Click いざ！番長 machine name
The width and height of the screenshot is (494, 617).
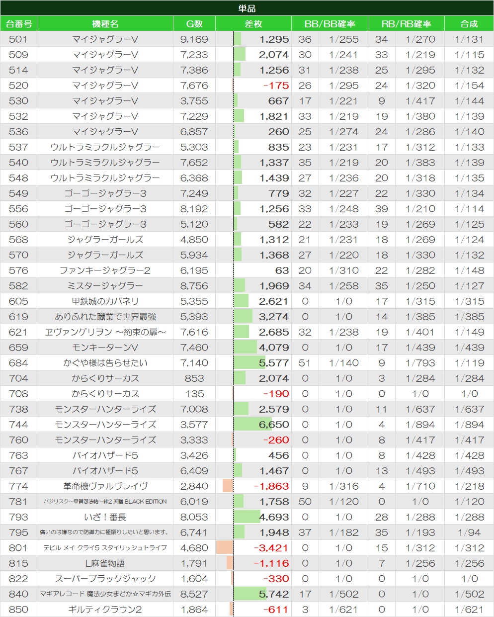pyautogui.click(x=105, y=517)
